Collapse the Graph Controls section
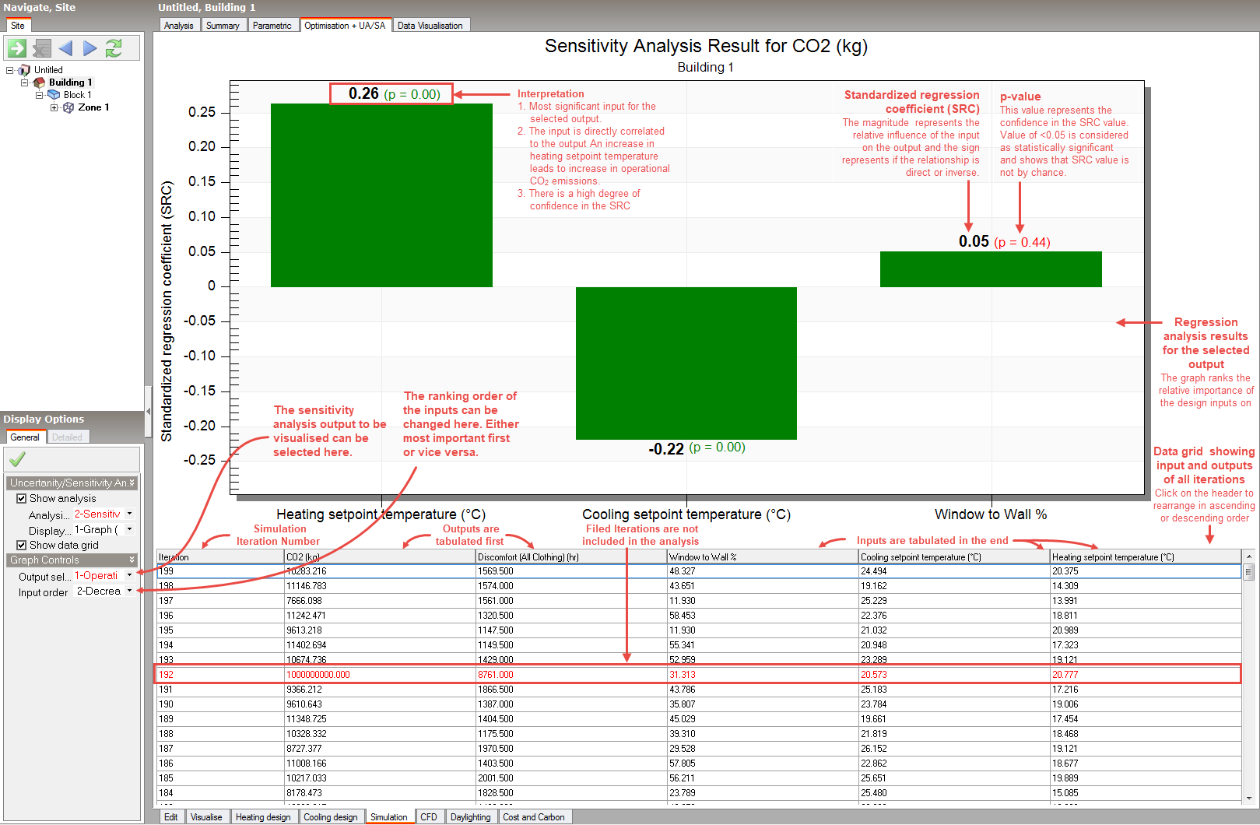 click(x=132, y=560)
